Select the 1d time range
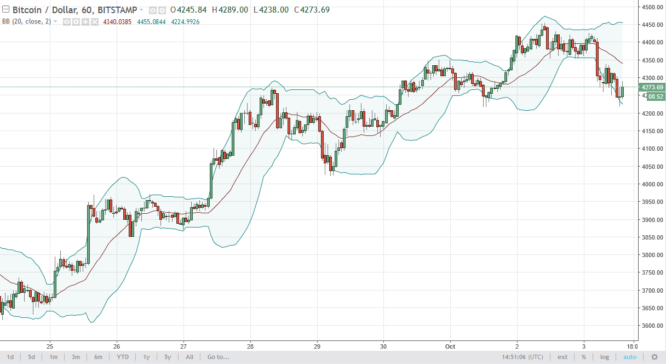 point(10,357)
